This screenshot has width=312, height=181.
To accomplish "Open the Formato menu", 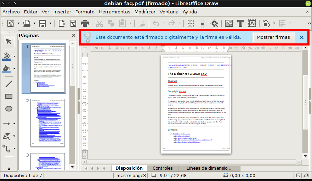I will point(85,12).
